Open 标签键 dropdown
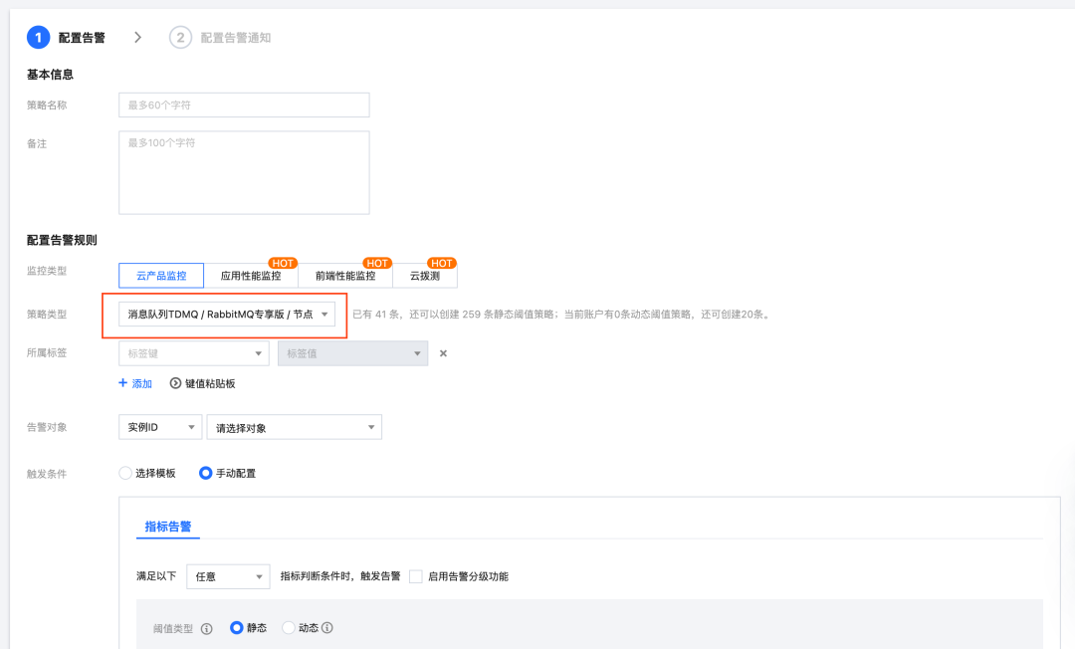This screenshot has width=1075, height=649. tap(193, 353)
